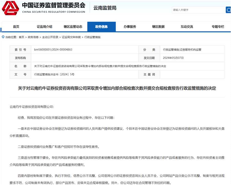The width and height of the screenshot is (231, 185).
Task: Click the date 2024年05月07日
Action: [173, 58]
